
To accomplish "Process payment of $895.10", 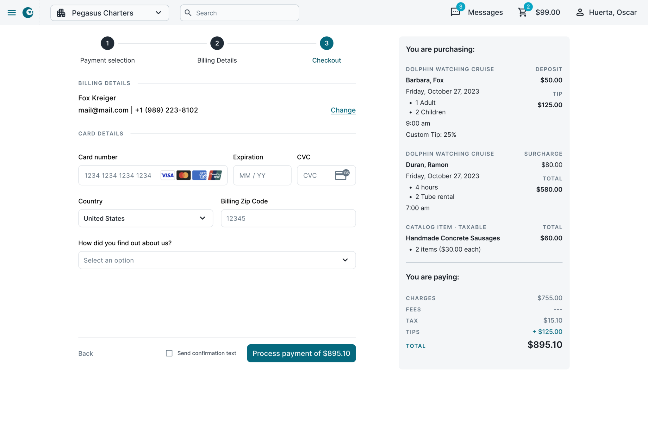I will pyautogui.click(x=301, y=353).
